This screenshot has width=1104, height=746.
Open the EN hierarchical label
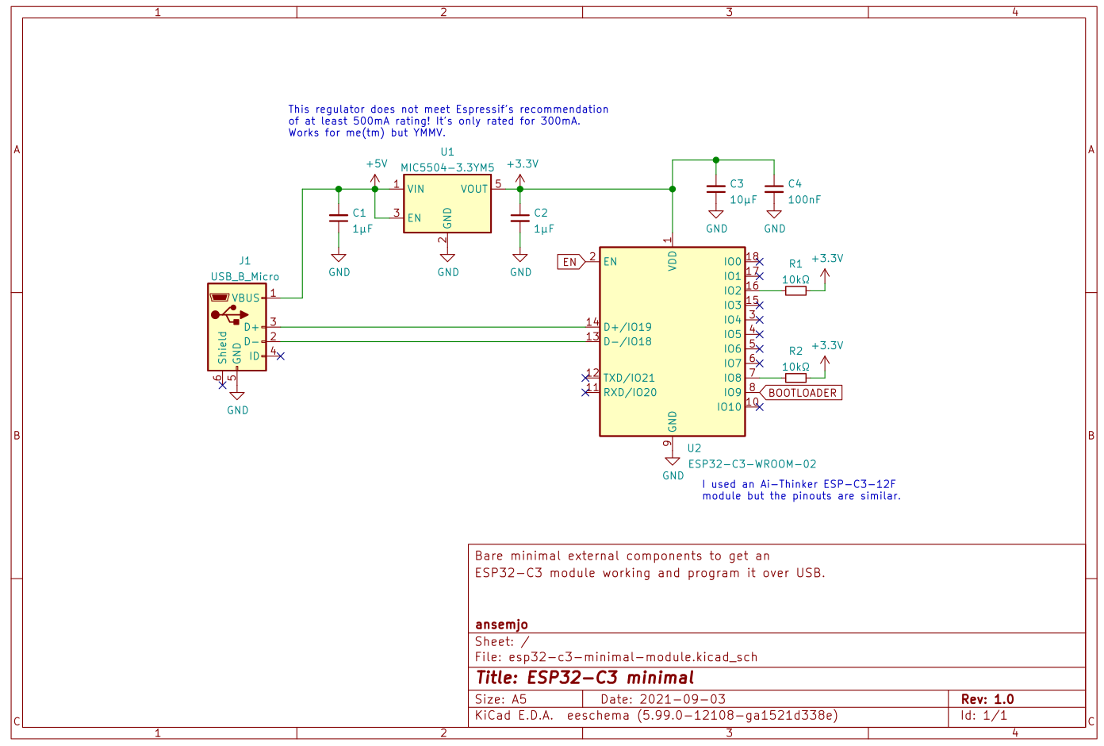pyautogui.click(x=569, y=260)
